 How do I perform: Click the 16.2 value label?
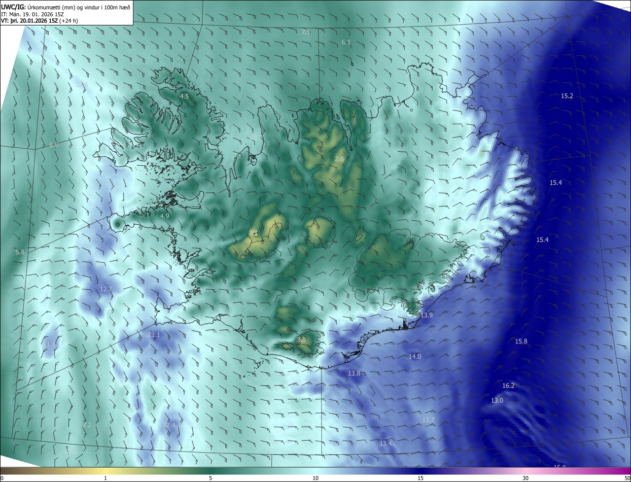pyautogui.click(x=508, y=386)
